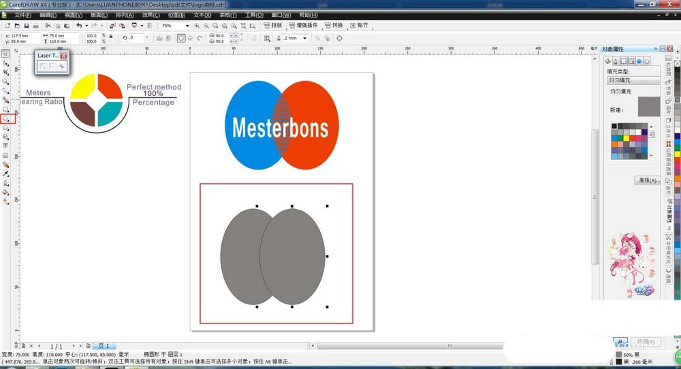Expand the Undo history dropdown arrow

coord(86,26)
